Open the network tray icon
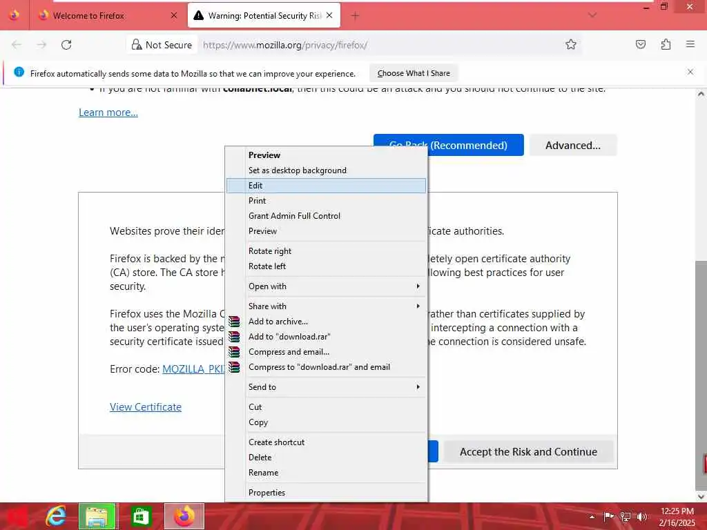Screen dimensions: 707x530 coord(626,516)
